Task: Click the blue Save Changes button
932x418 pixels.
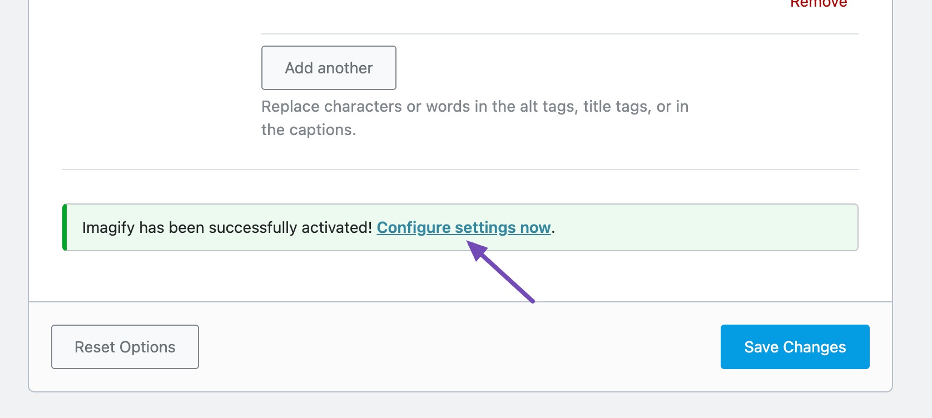Action: coord(794,346)
